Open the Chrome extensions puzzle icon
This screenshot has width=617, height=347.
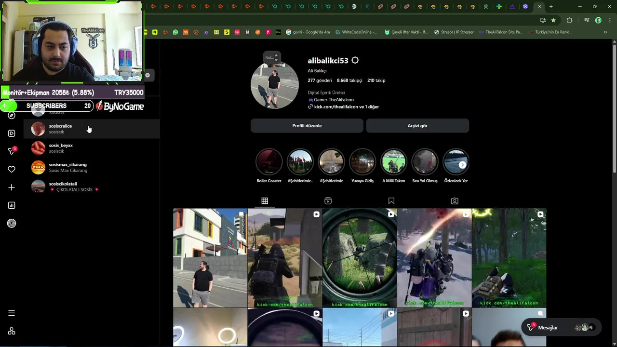pyautogui.click(x=570, y=20)
